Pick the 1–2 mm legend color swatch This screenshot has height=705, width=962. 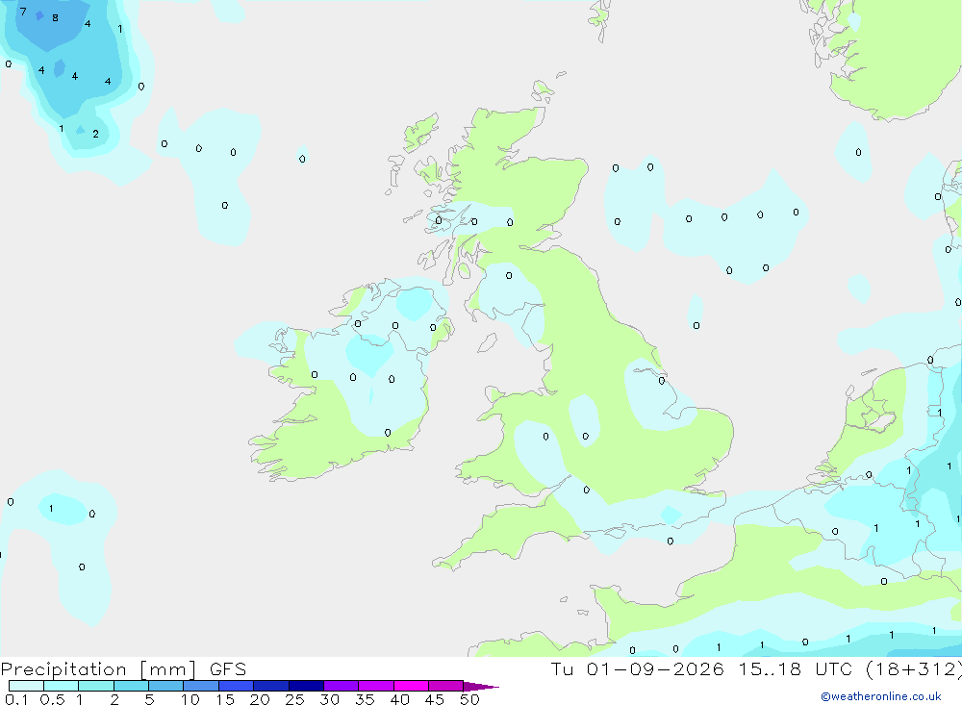click(96, 686)
